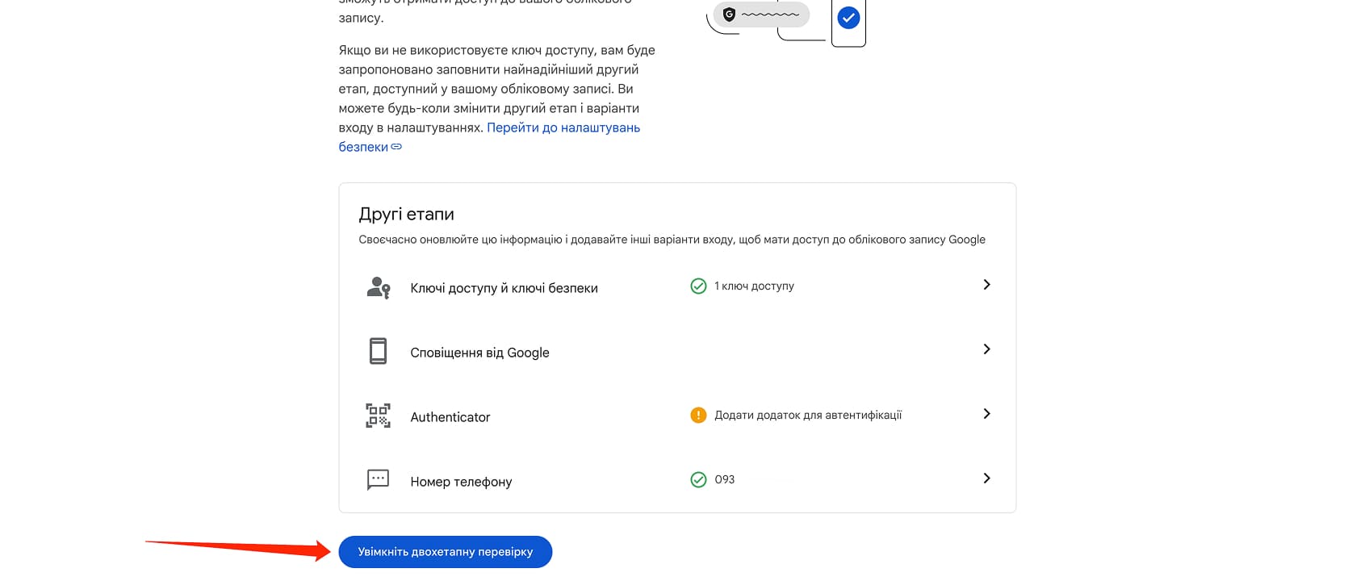Click green checkmark next to 1 ключ доступу
1348x581 pixels.
click(698, 286)
